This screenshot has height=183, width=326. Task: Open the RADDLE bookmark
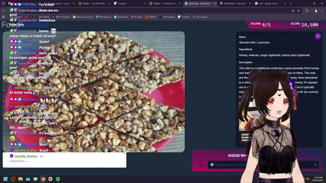tap(151, 17)
